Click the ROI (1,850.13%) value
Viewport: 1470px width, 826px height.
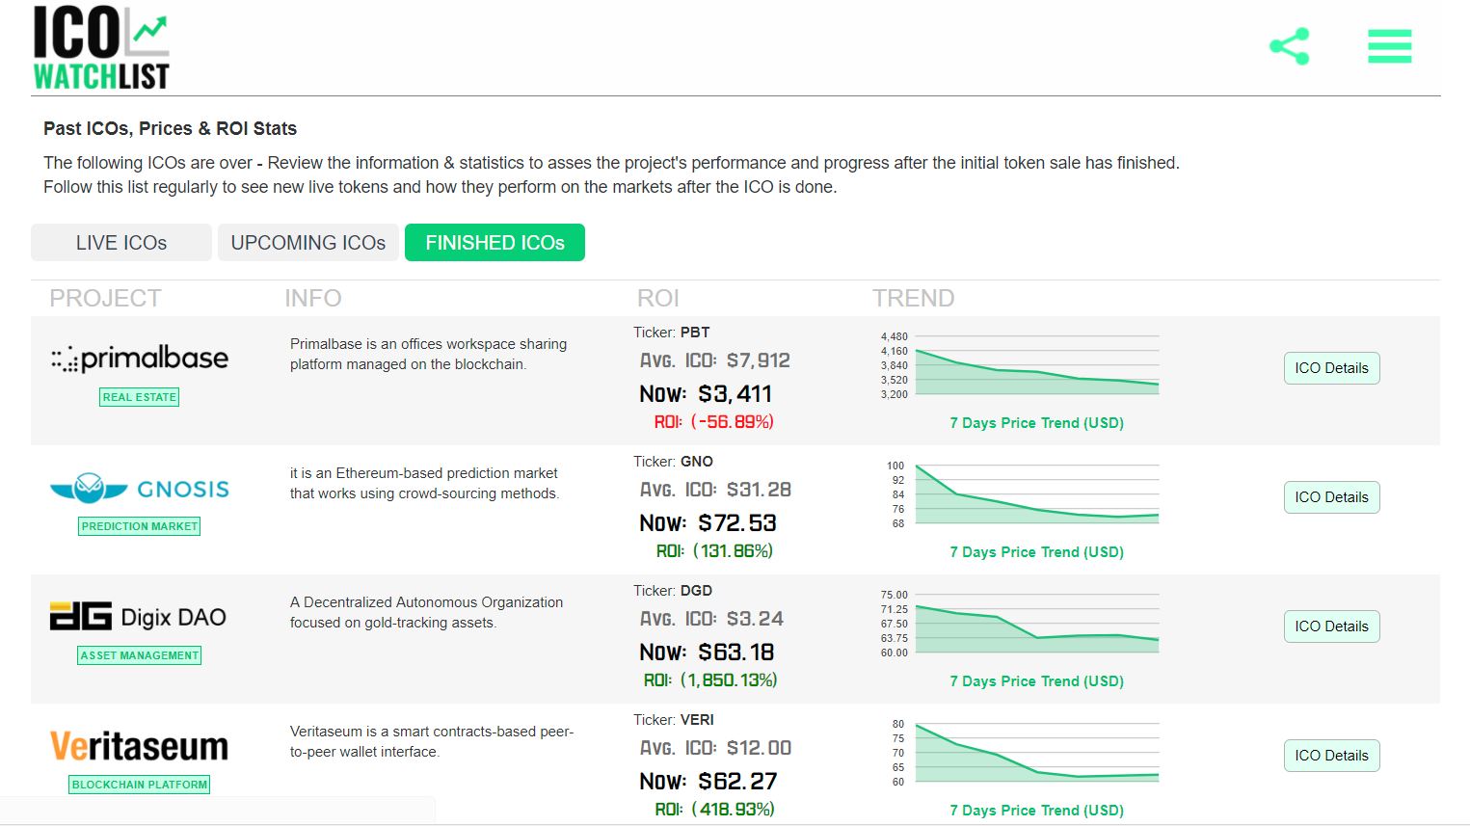click(x=710, y=680)
